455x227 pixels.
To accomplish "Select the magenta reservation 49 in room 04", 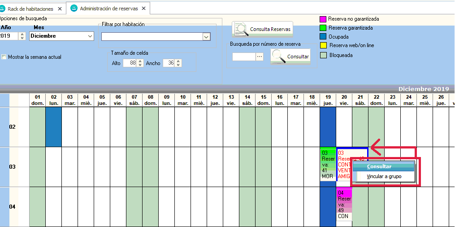I will pyautogui.click(x=344, y=204).
